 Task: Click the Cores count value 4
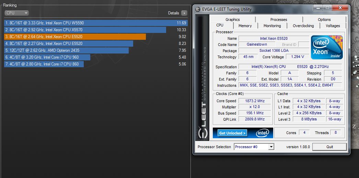point(304,132)
